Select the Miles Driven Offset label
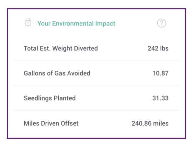The height and width of the screenshot is (147, 193). (x=51, y=123)
